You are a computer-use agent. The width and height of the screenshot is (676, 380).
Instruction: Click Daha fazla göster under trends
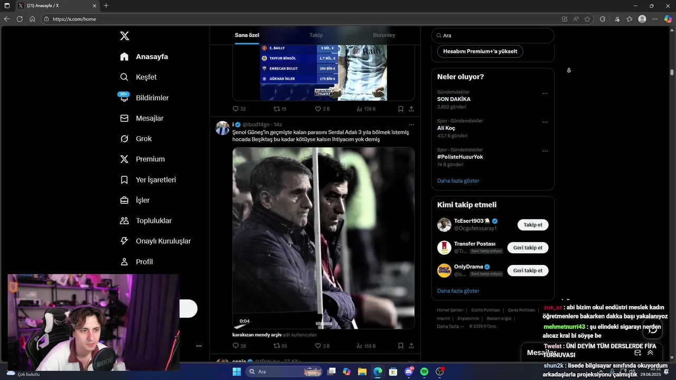click(x=458, y=180)
